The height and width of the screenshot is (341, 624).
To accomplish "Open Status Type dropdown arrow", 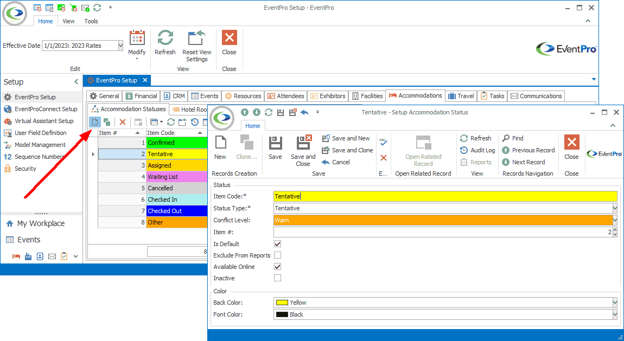I will (x=615, y=208).
